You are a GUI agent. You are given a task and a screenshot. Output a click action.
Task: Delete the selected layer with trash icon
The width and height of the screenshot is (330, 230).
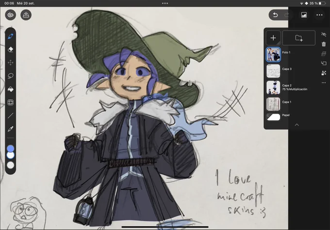tap(324, 44)
